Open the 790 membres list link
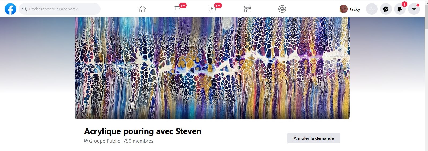428x151 pixels. (x=138, y=141)
